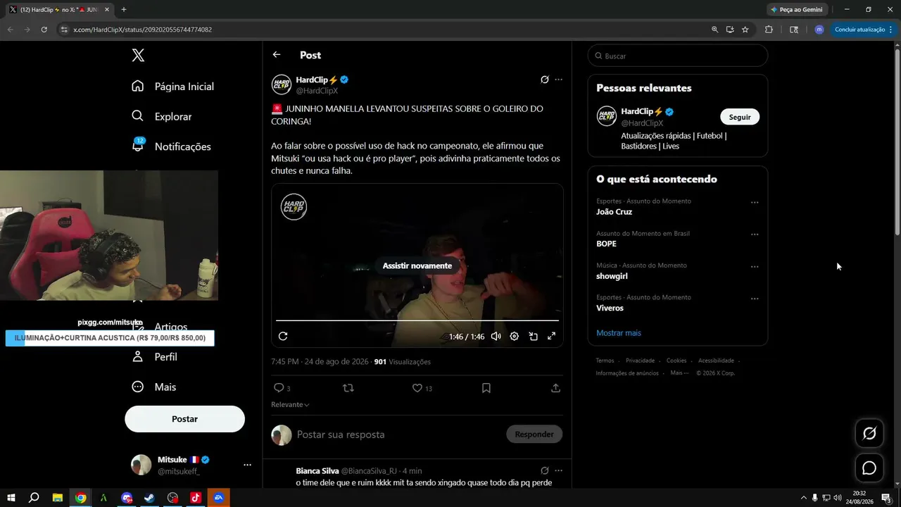901x507 pixels.
Task: Open the HardClip avatar on the post
Action: [x=282, y=84]
